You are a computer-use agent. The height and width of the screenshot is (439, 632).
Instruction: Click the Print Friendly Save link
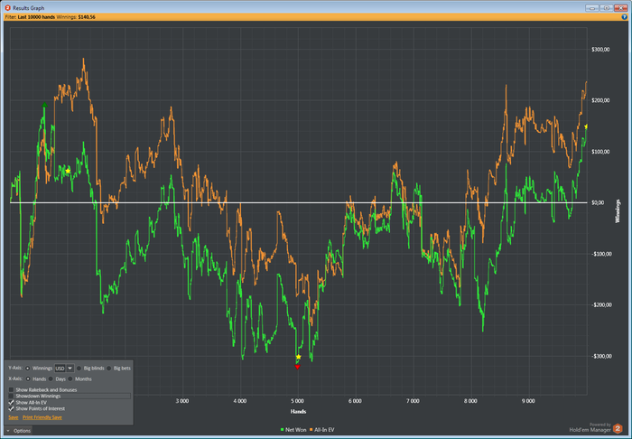point(42,417)
